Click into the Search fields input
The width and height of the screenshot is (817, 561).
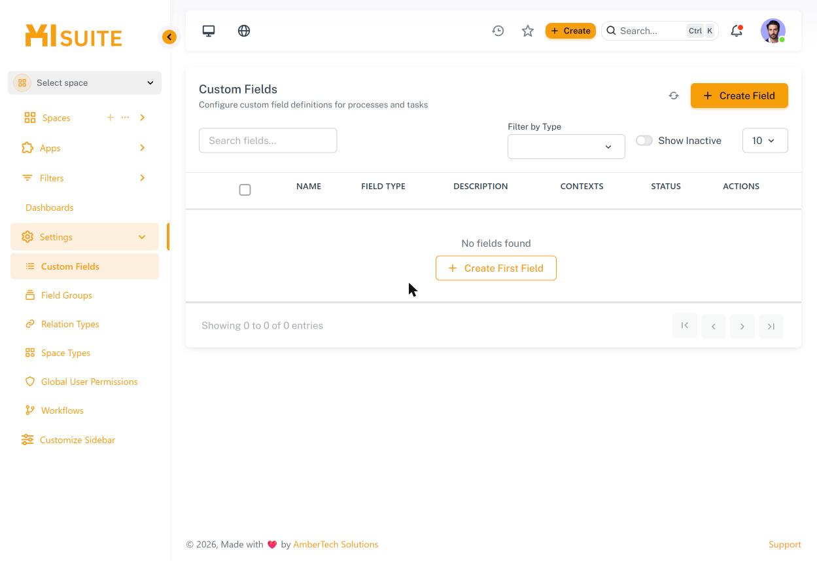(x=268, y=141)
